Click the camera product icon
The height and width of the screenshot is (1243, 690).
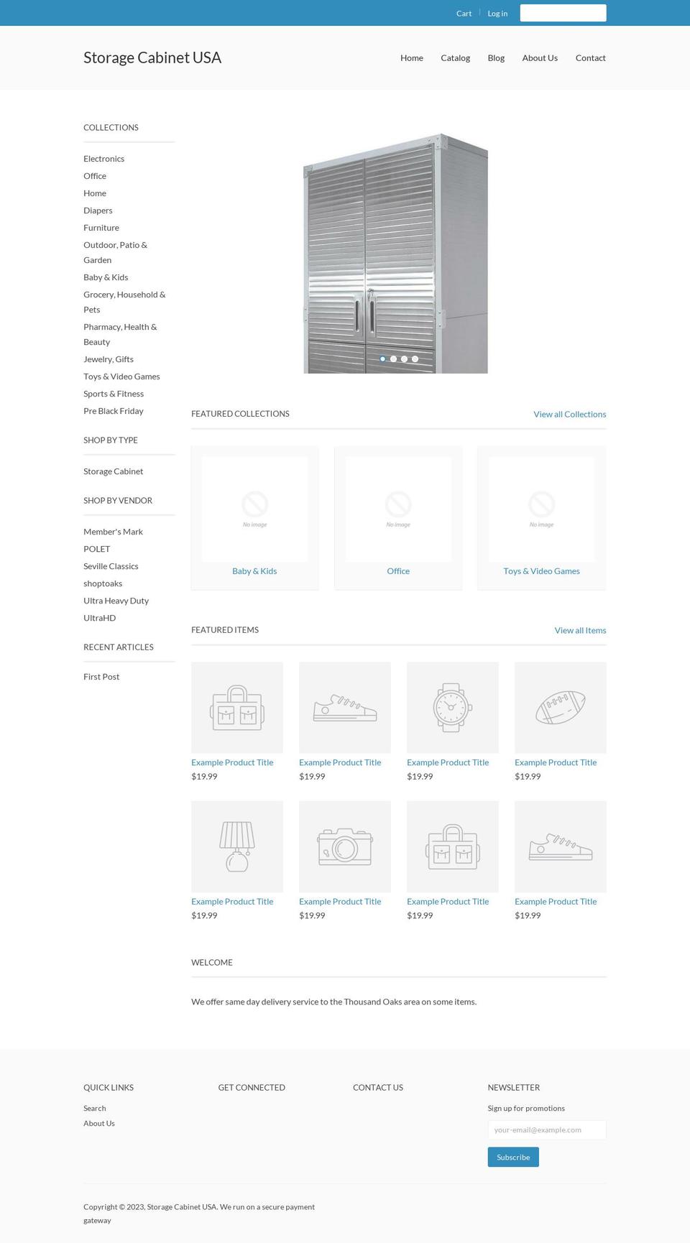click(x=345, y=846)
